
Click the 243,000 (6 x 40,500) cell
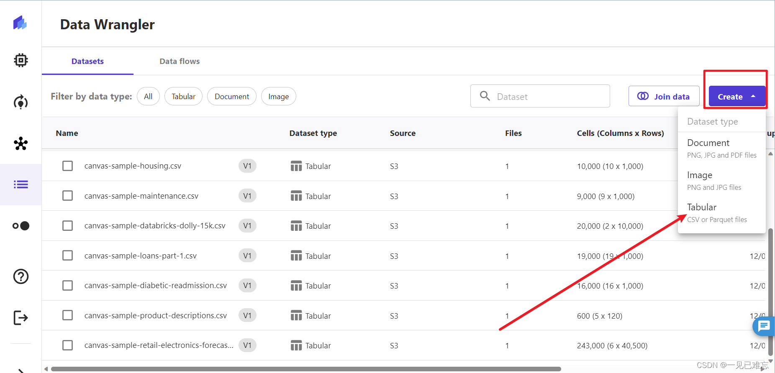(612, 345)
